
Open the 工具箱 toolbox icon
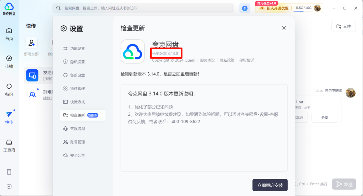point(9,145)
